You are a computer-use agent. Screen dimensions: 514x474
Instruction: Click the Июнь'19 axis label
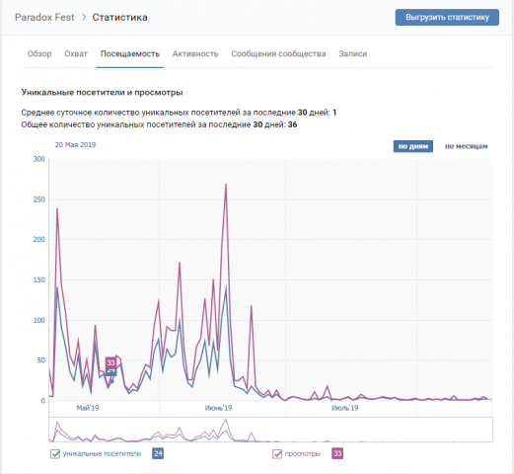(218, 408)
